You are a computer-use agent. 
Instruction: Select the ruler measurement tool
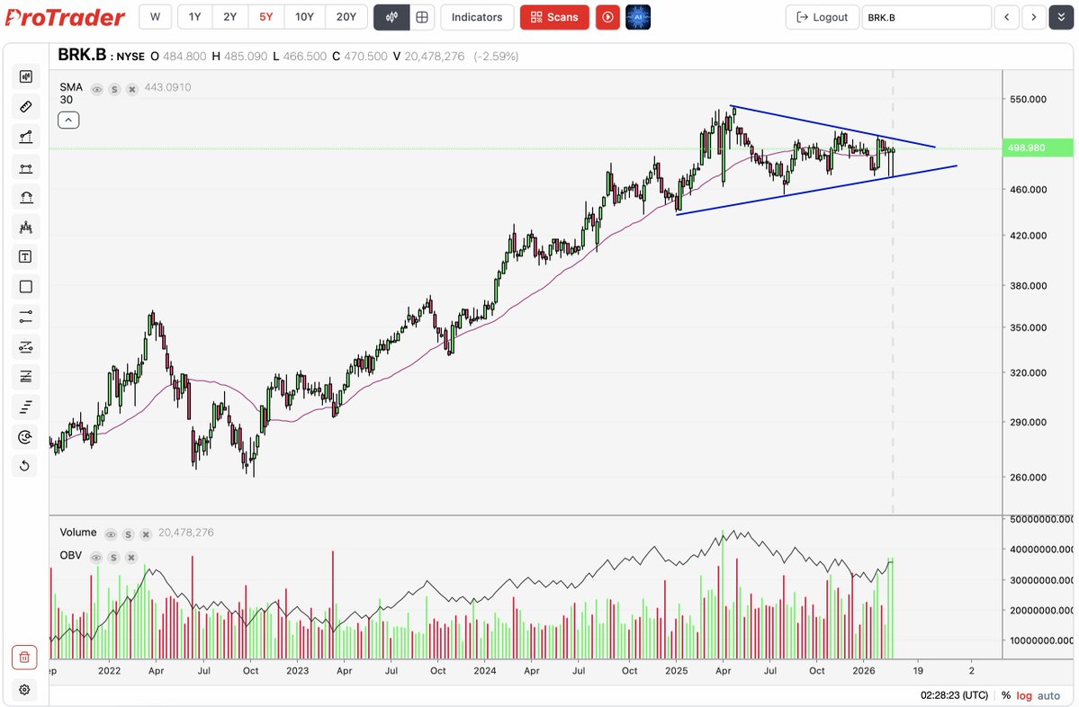(25, 106)
